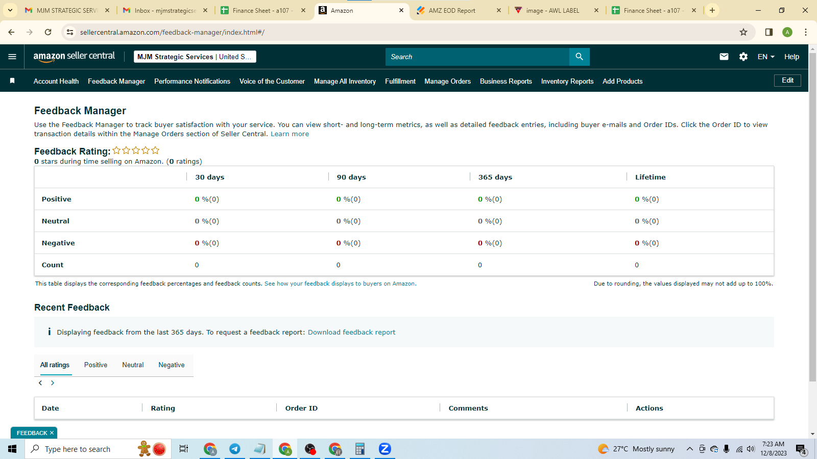Reload the page
817x459 pixels.
point(48,32)
